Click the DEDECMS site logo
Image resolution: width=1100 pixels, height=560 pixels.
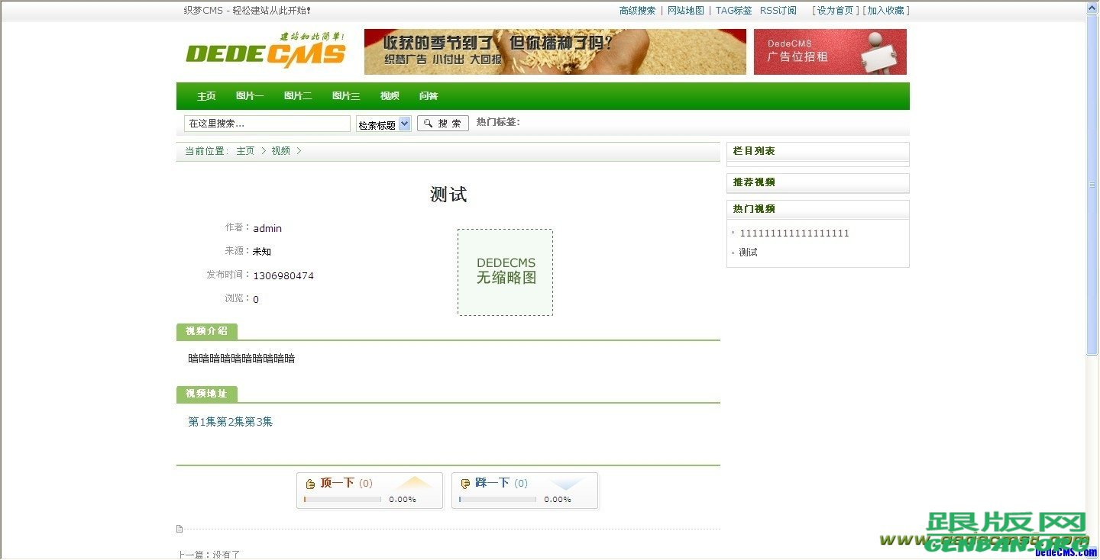pos(264,52)
